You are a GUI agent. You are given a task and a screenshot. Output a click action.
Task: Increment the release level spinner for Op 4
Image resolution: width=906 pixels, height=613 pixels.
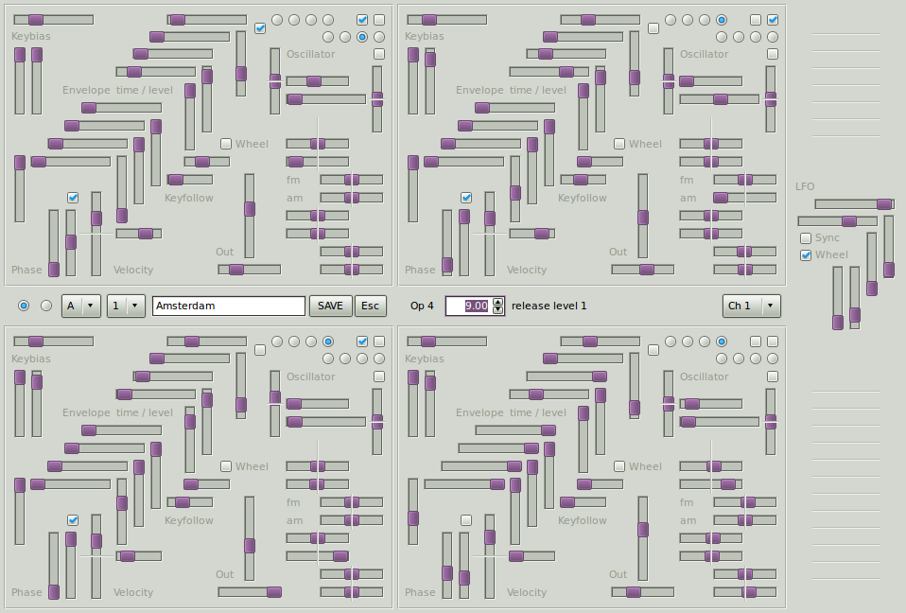[499, 302]
